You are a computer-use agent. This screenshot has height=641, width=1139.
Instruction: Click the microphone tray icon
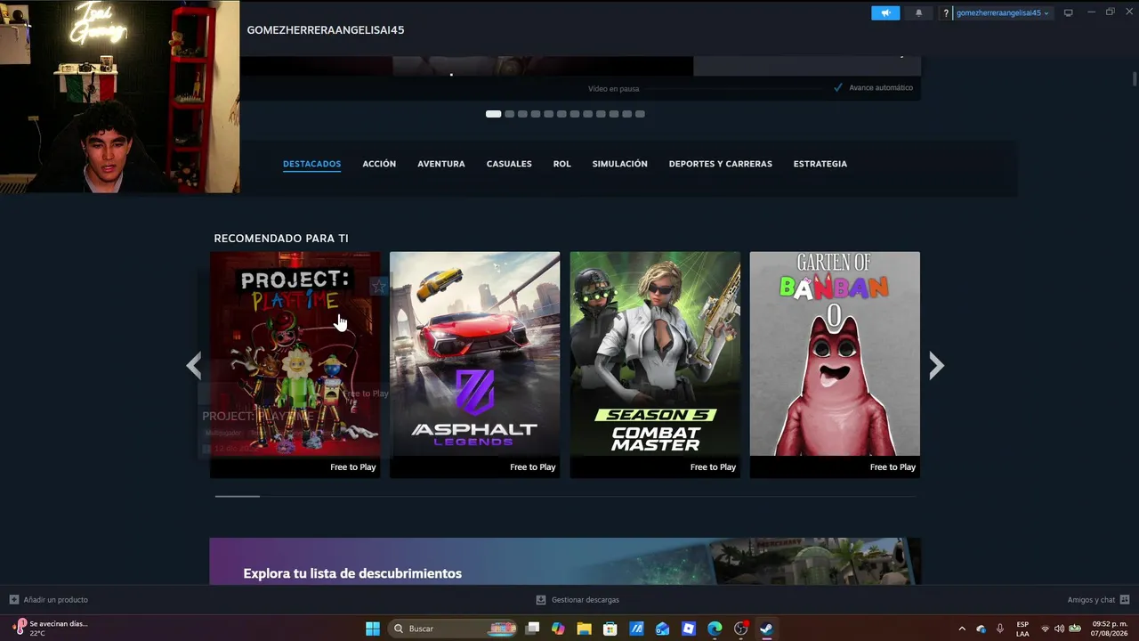point(1000,629)
